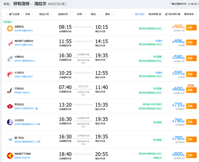Click the 金鹏航空 airline logo

[x=10, y=43]
